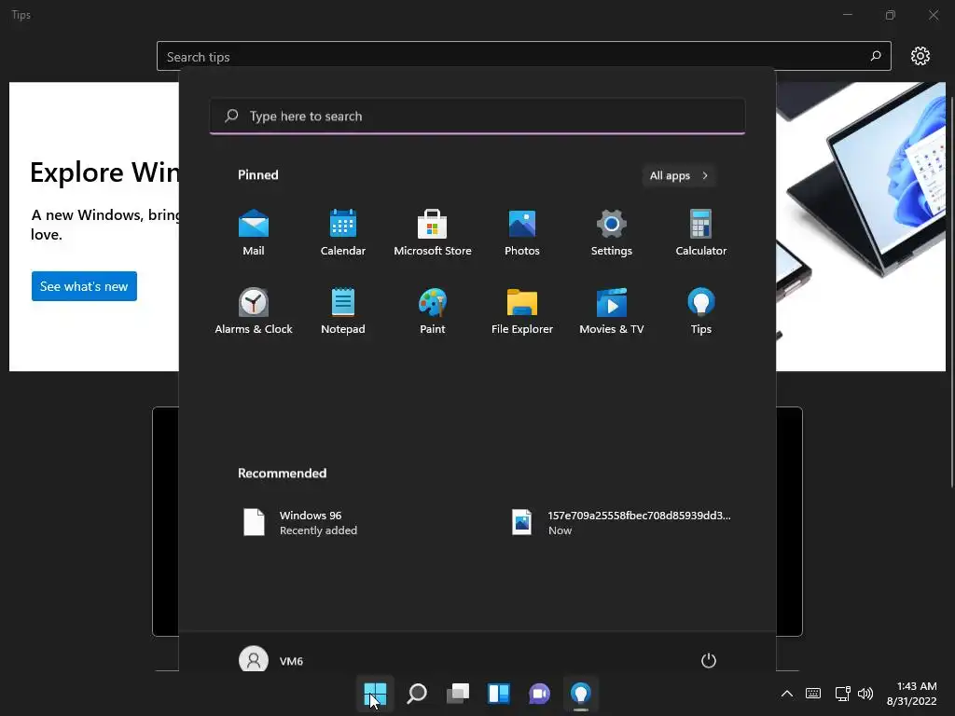
Task: Launch the Calendar pinned app
Action: pos(343,232)
